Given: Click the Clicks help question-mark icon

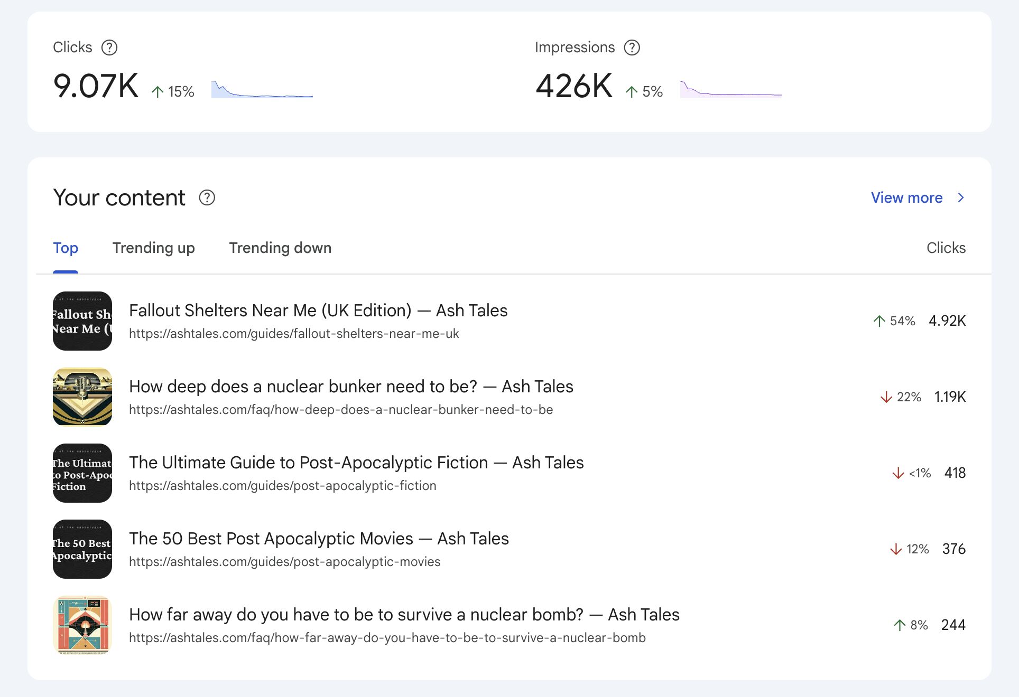Looking at the screenshot, I should click(x=109, y=48).
